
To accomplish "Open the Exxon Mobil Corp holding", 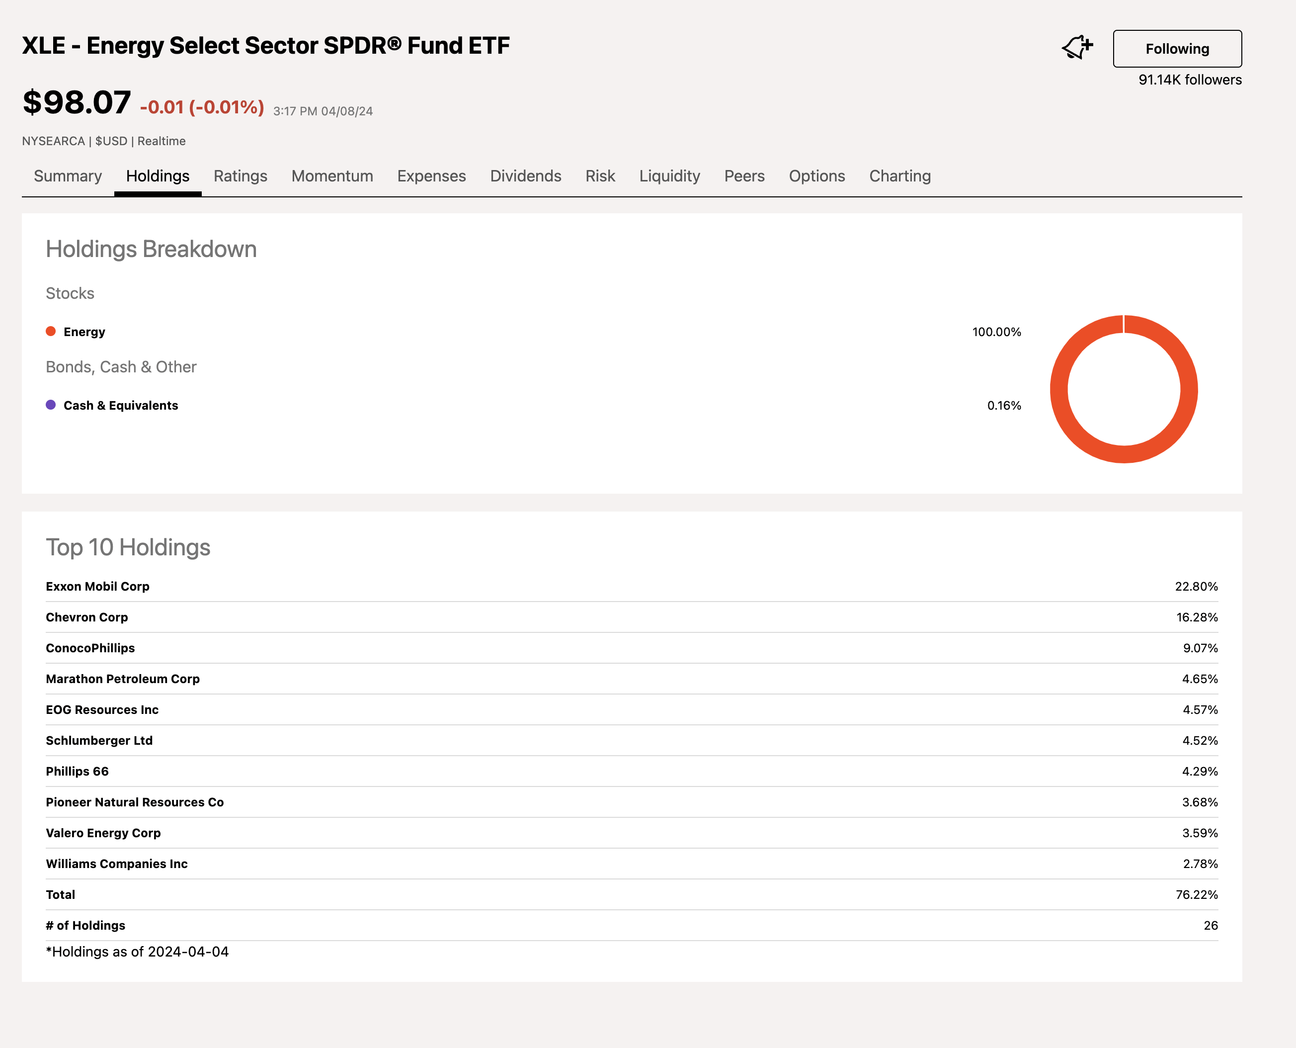I will point(98,586).
